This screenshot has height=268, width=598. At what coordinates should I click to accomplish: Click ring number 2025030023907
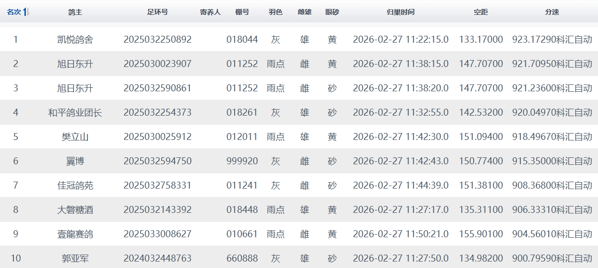(x=158, y=64)
